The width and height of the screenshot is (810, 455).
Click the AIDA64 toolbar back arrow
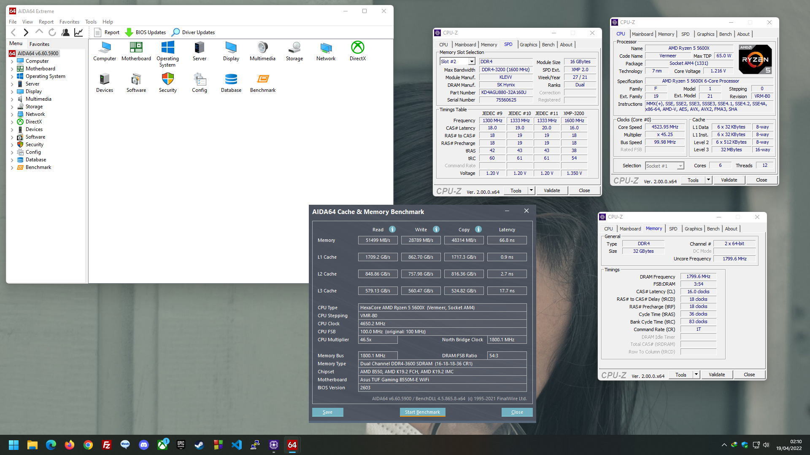[x=13, y=32]
